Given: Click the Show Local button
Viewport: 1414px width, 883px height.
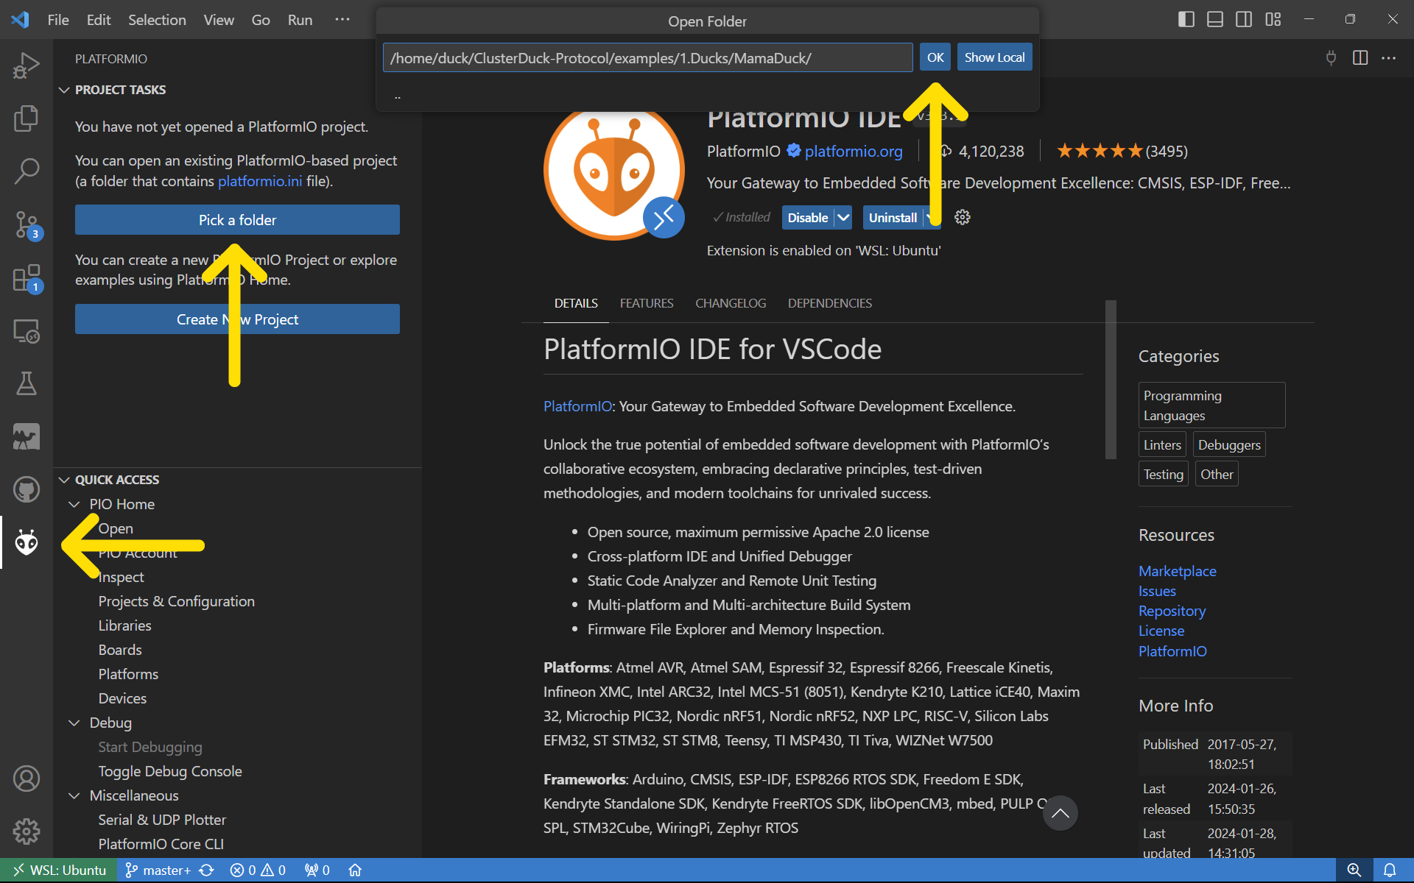Looking at the screenshot, I should coord(994,57).
